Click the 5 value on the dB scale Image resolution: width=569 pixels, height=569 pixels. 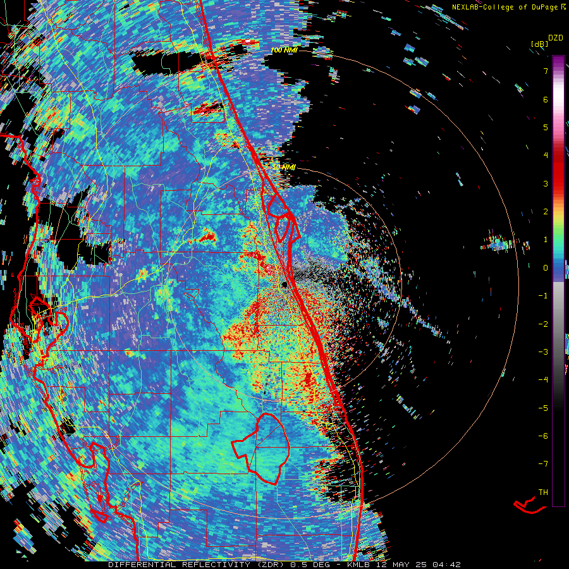[x=546, y=127]
